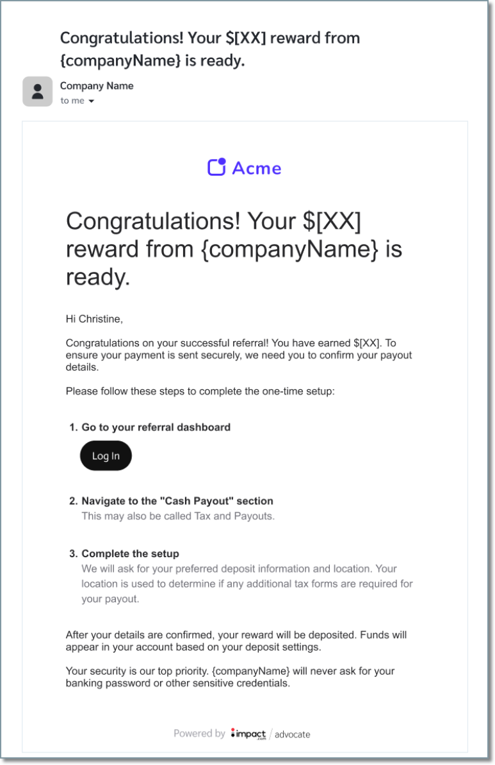Click the sender's profile avatar icon
Viewport: 495px width, 765px height.
click(38, 91)
